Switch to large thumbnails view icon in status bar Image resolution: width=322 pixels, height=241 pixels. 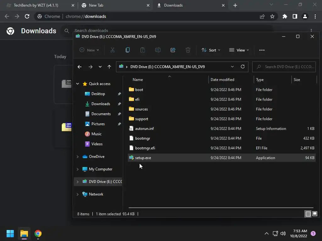click(x=314, y=214)
